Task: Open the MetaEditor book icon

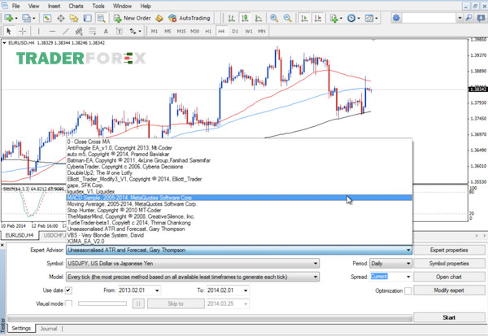Action: [x=159, y=19]
